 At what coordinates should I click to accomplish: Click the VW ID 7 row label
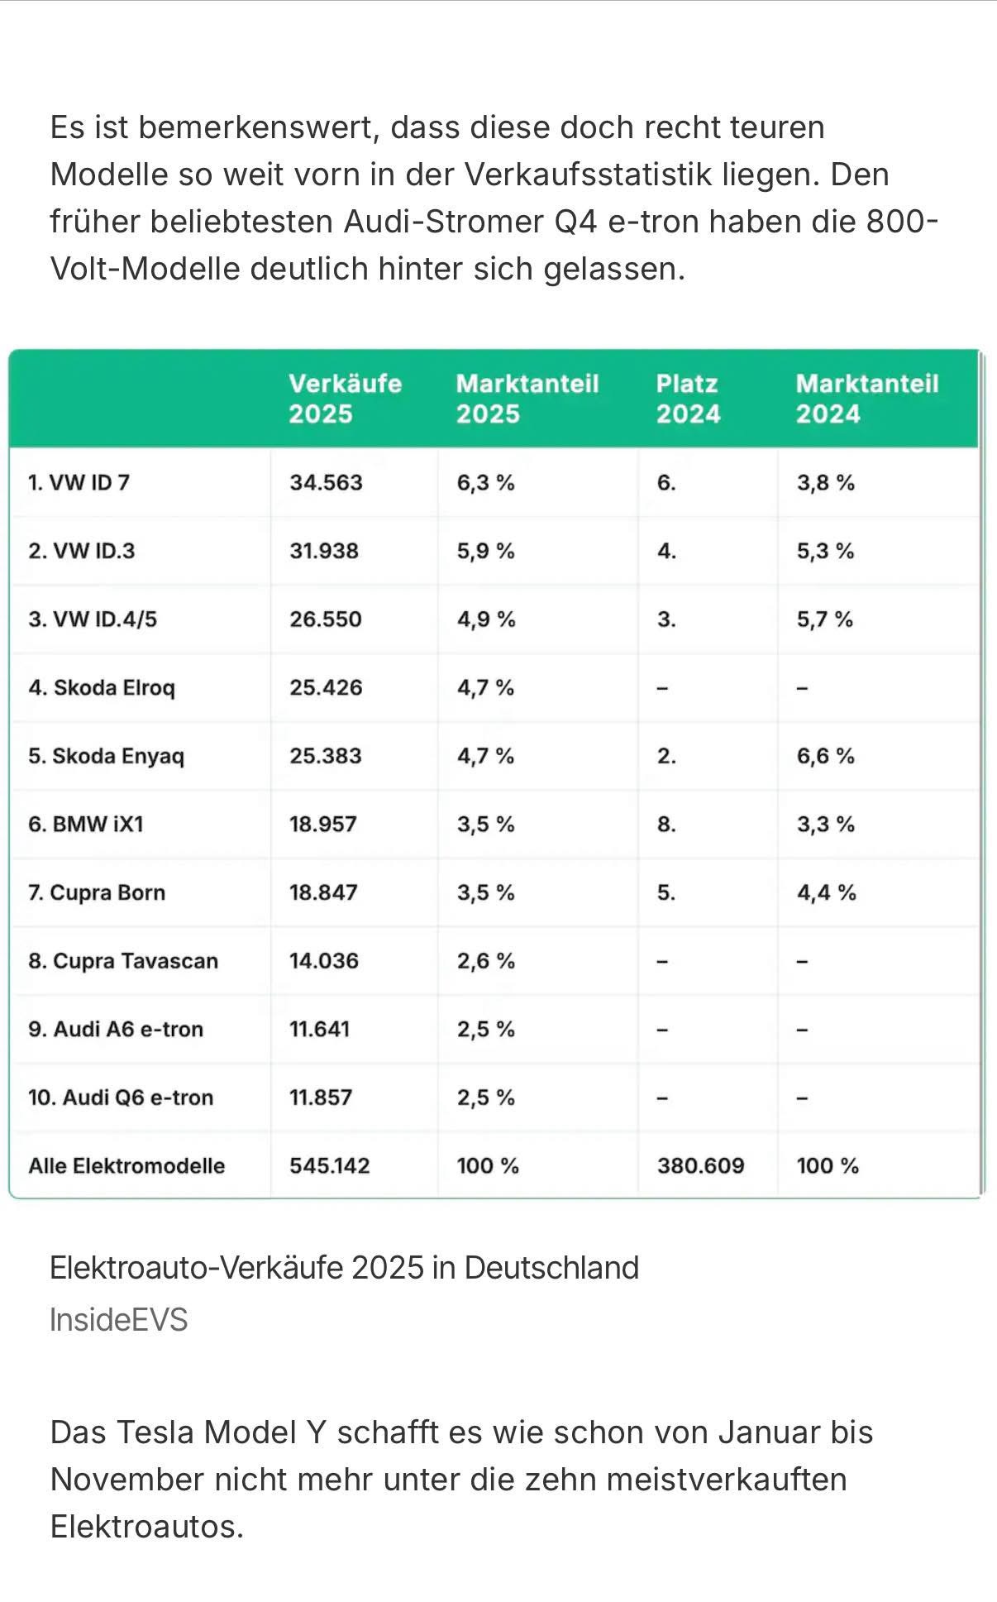[79, 483]
